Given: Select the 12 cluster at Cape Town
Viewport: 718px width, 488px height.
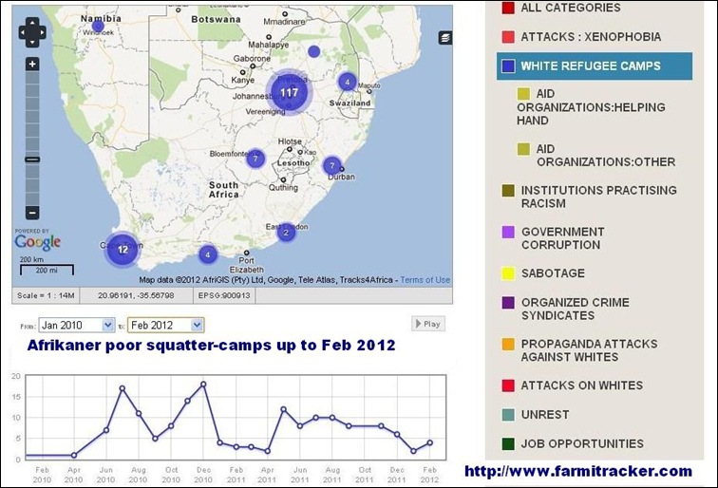Looking at the screenshot, I should [x=123, y=250].
